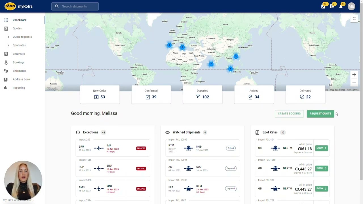363x204 pixels.
Task: Open the New Order 53 status card
Action: point(100,94)
